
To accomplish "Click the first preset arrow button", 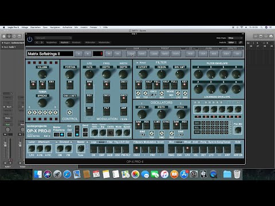I will point(78,54).
